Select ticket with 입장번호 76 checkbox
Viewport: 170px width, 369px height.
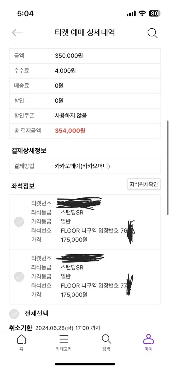[x=19, y=222]
